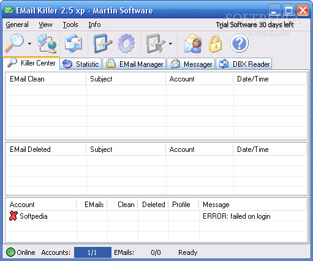Click the green Online status indicator
Image resolution: width=313 pixels, height=261 pixels.
pos(10,252)
